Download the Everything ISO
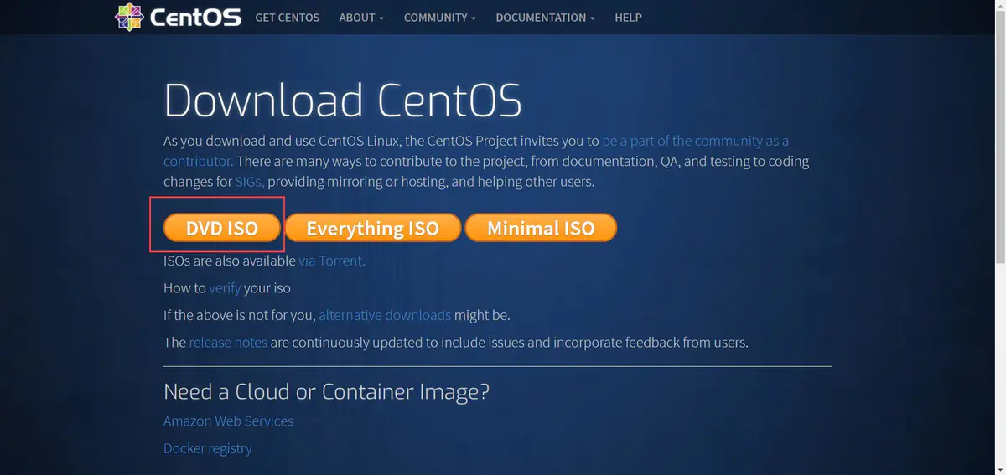This screenshot has height=475, width=1006. (373, 228)
